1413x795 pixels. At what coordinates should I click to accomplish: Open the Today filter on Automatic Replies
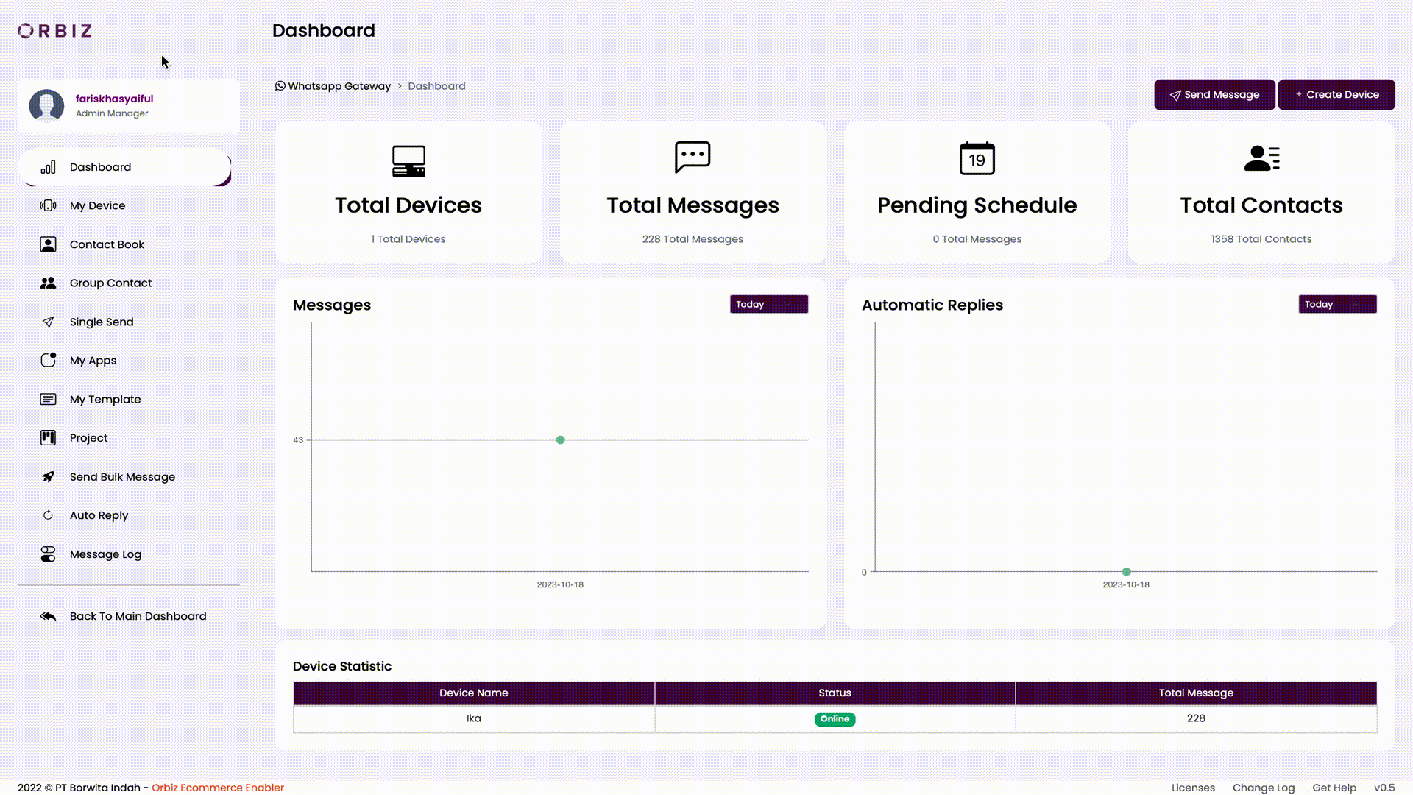(1337, 304)
